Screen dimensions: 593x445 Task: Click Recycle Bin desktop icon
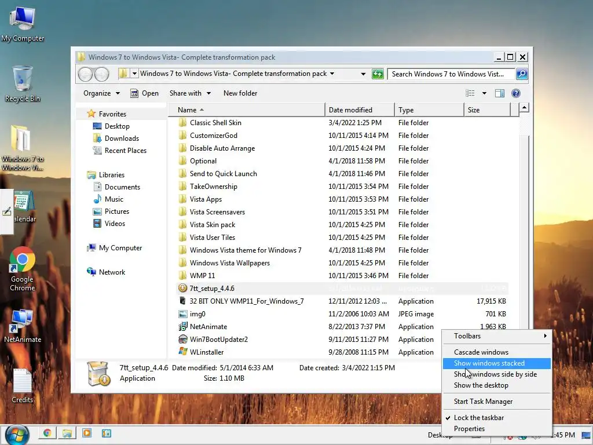[x=23, y=84]
